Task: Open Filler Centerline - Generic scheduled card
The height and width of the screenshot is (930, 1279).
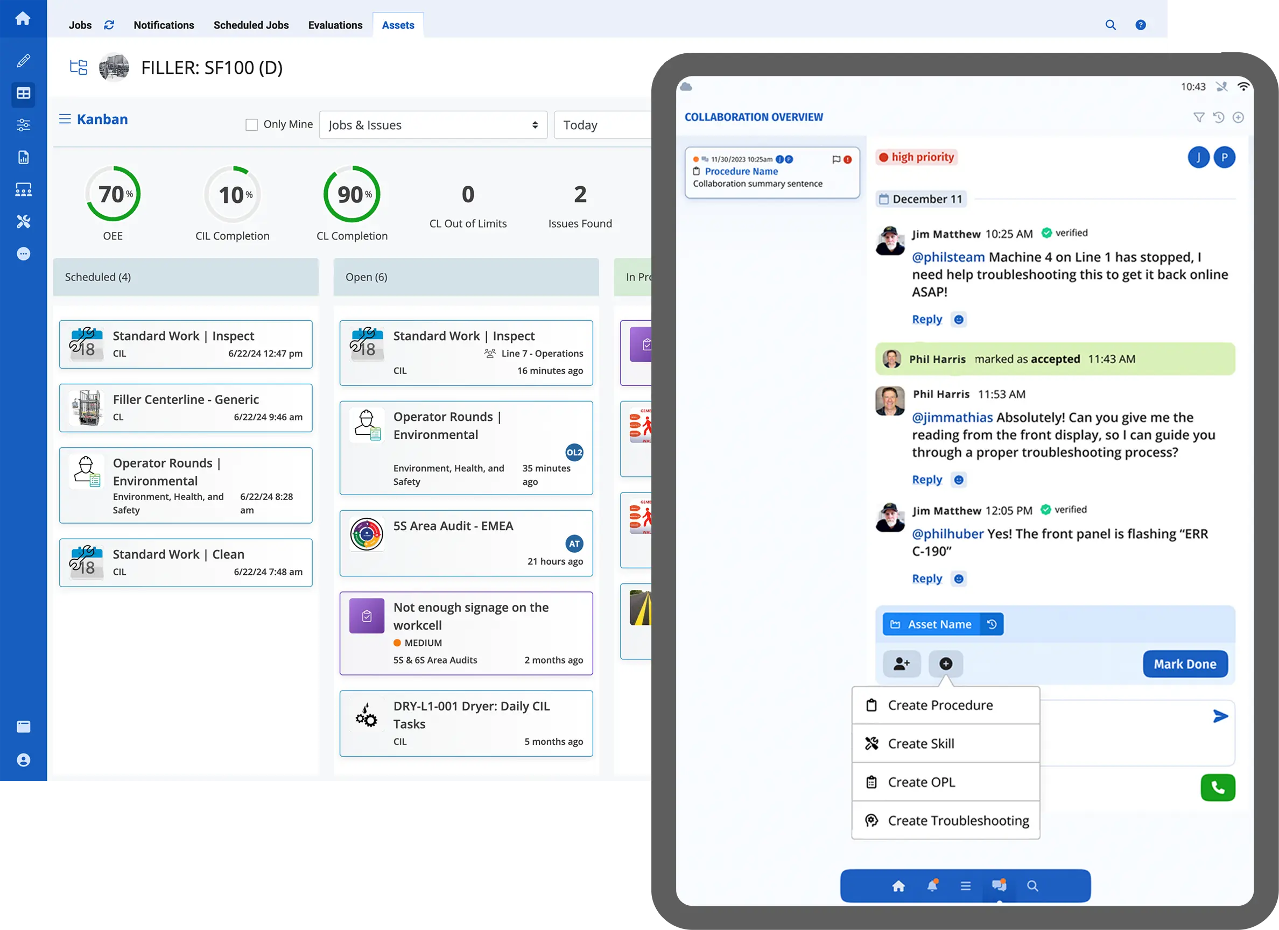Action: pos(186,408)
